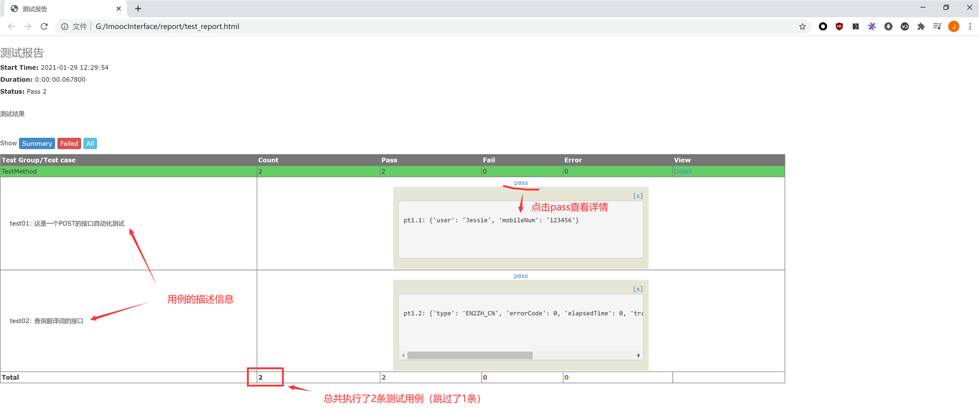Open the red shield uBlock extension
This screenshot has height=417, width=979.
839,27
